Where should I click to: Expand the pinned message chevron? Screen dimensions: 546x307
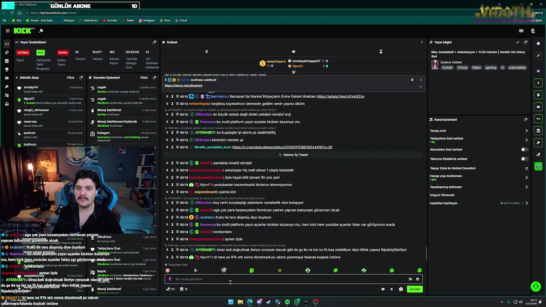(421, 87)
